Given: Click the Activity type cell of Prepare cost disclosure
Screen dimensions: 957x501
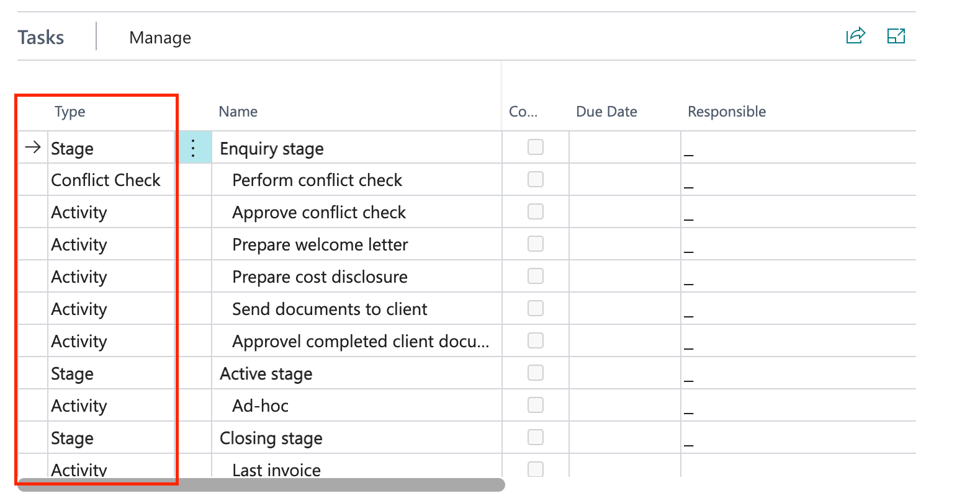Looking at the screenshot, I should [x=111, y=277].
